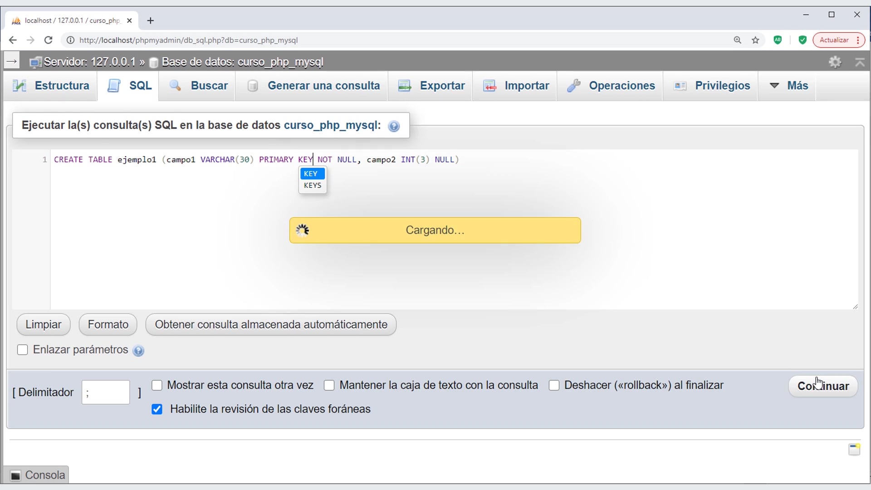The height and width of the screenshot is (490, 871).
Task: Open the Buscar tab
Action: pos(198,85)
